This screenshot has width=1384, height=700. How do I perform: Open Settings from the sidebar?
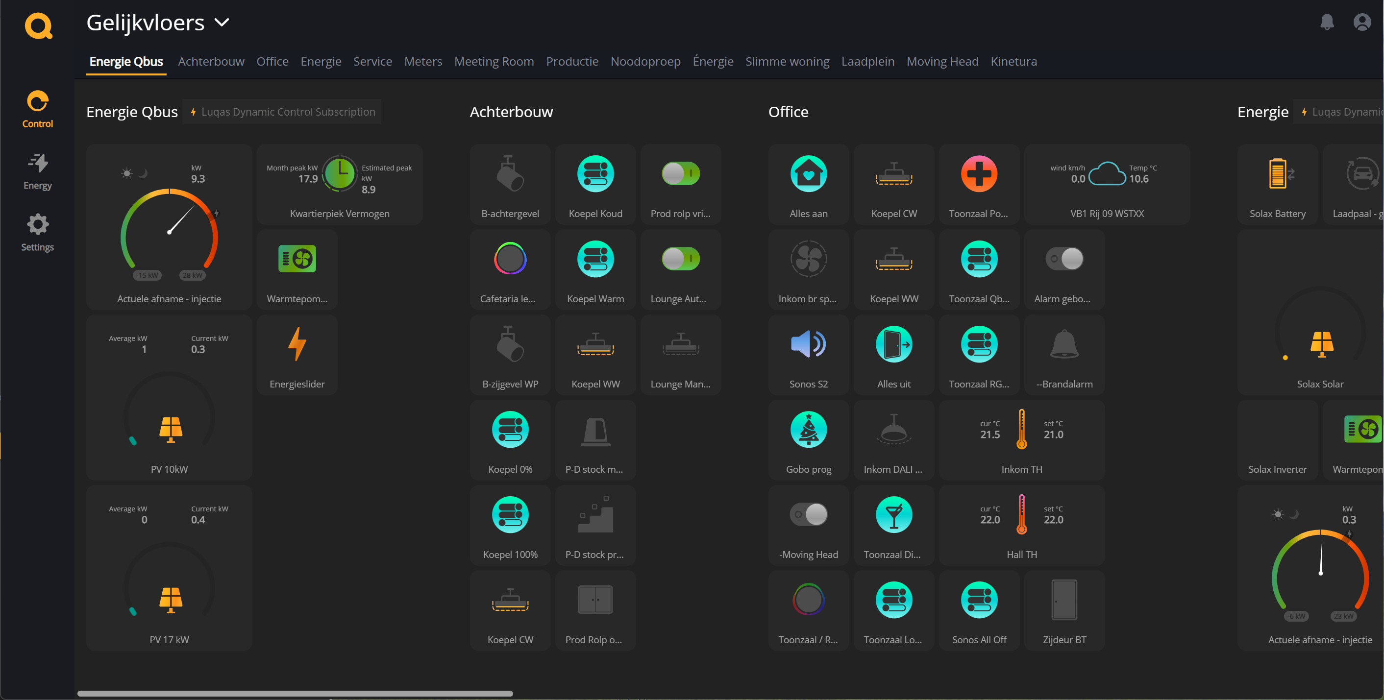tap(38, 233)
